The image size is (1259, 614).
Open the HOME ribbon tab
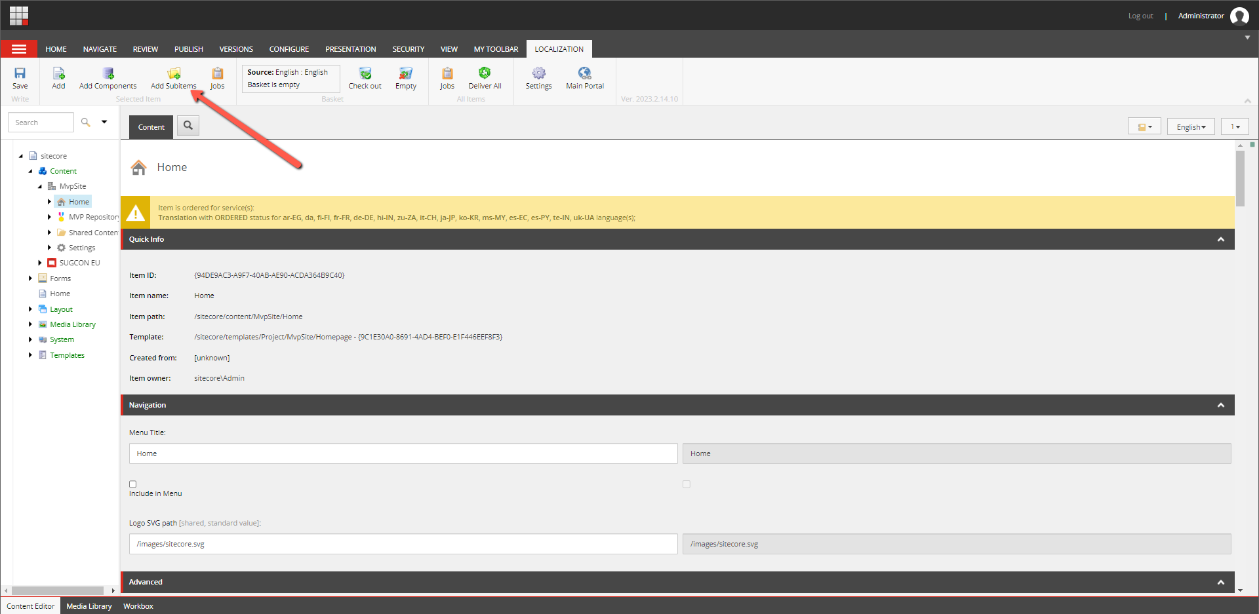(x=56, y=49)
